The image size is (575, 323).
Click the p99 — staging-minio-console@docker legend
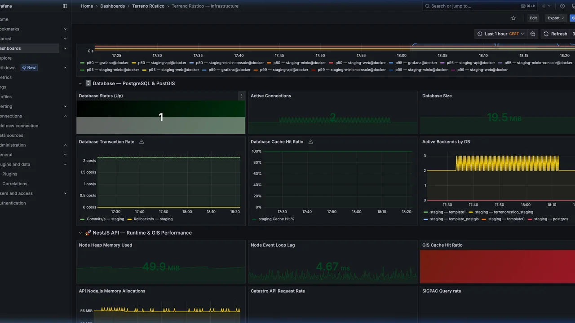click(x=352, y=70)
